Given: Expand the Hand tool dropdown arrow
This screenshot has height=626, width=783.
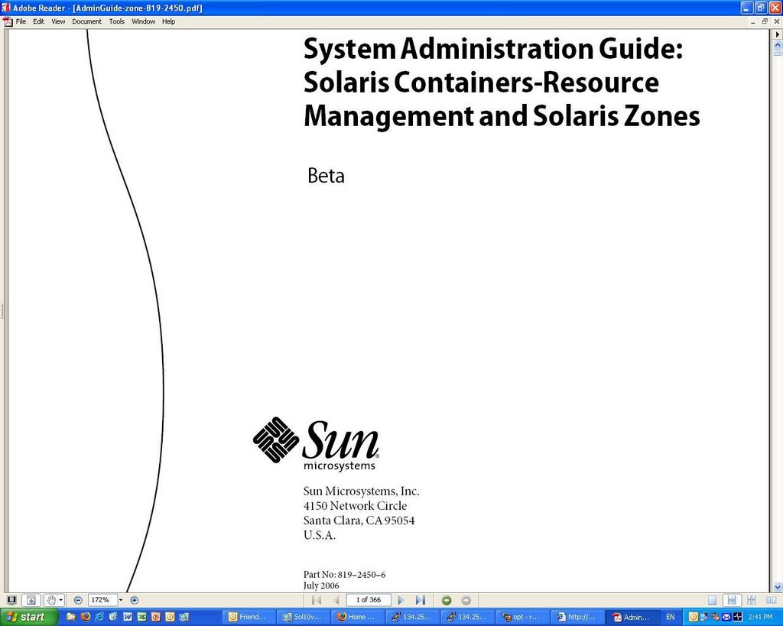Looking at the screenshot, I should (61, 600).
